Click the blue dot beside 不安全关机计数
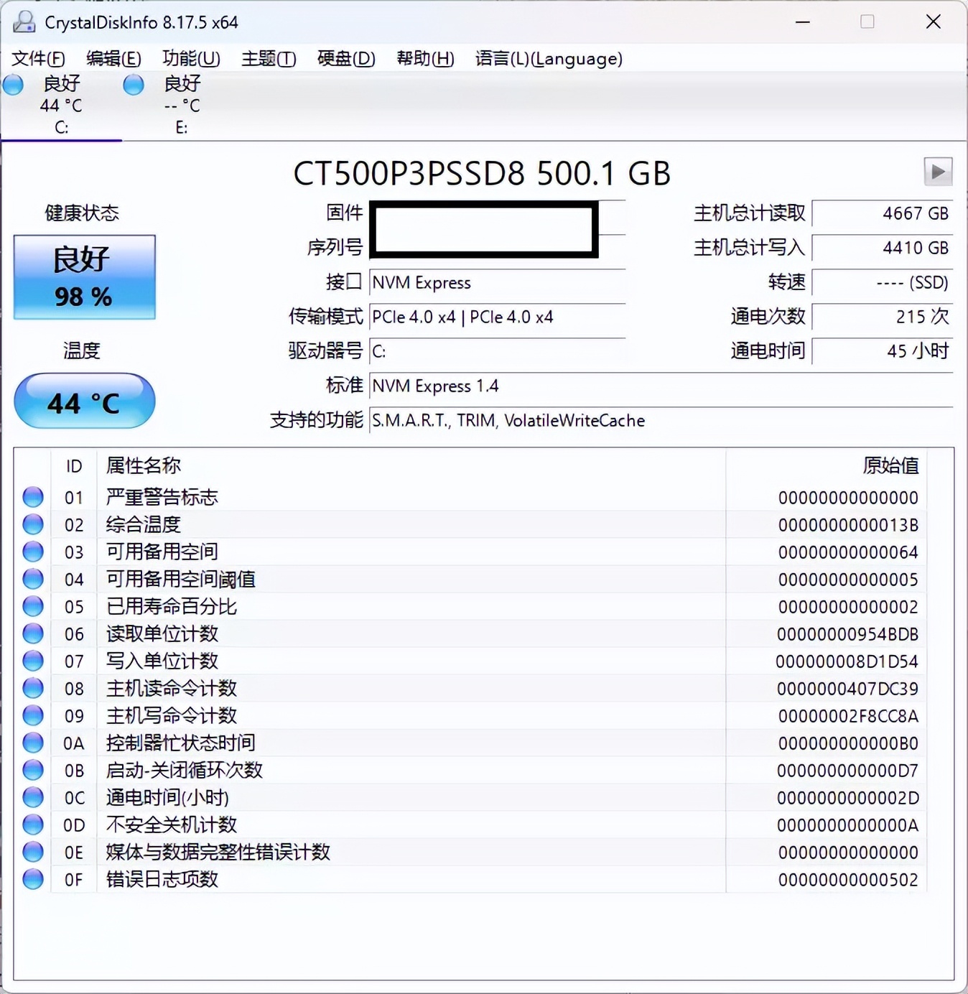Screen dimensions: 968x994 pos(32,825)
